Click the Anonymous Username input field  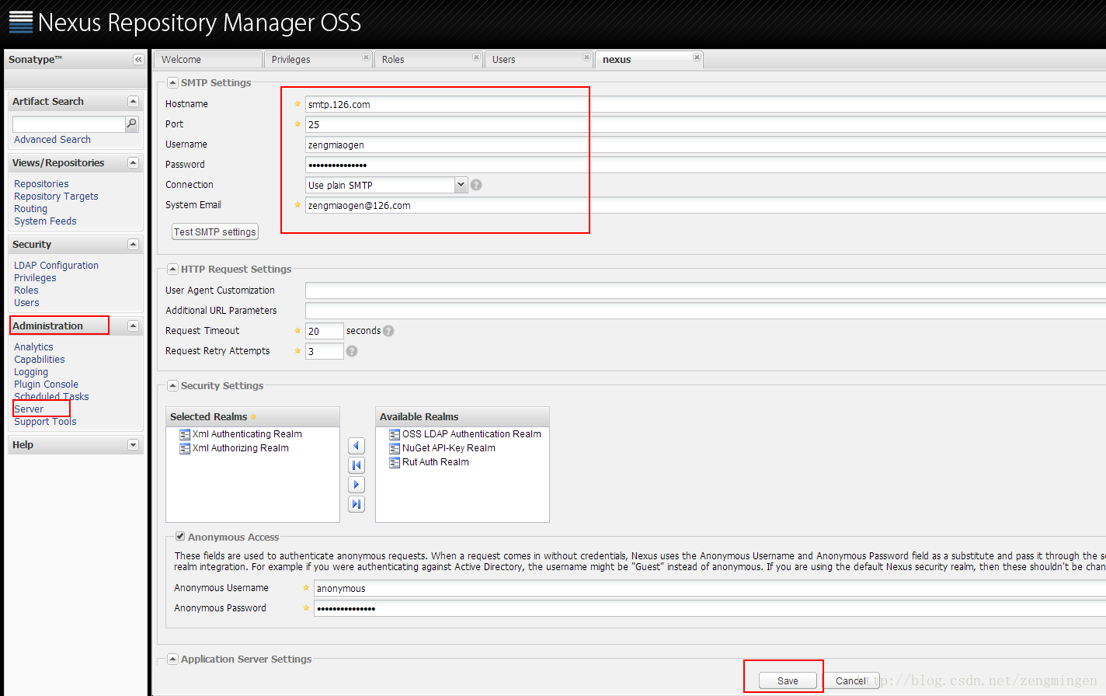710,588
